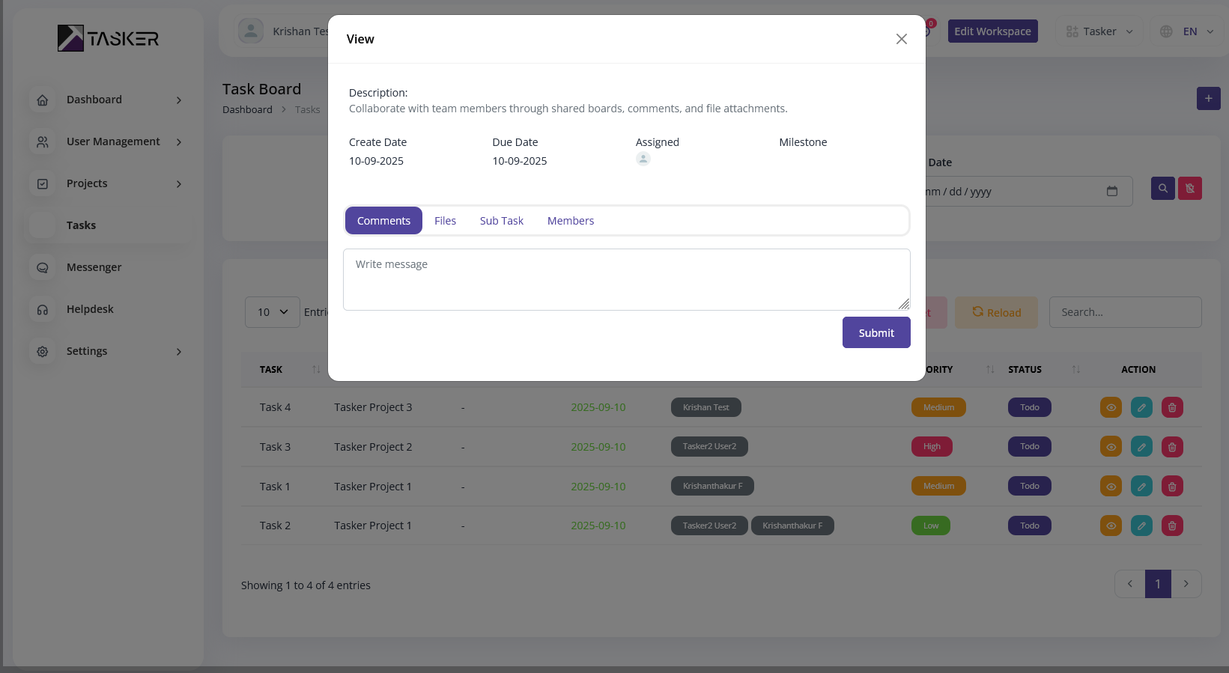Show Task 2 details using eye icon
Viewport: 1229px width, 673px height.
(1111, 526)
